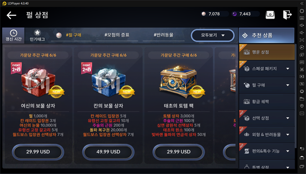Expand the 스페셜 패키지 category
Viewport: 306px width, 174px height.
[267, 69]
